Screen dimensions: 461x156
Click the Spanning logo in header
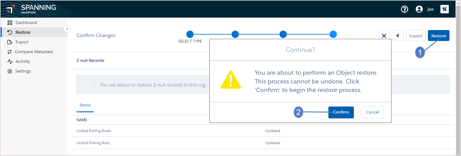pyautogui.click(x=31, y=9)
